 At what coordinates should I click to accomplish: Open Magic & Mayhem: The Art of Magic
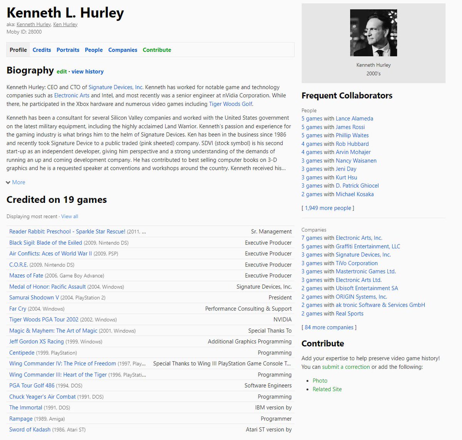tap(53, 331)
